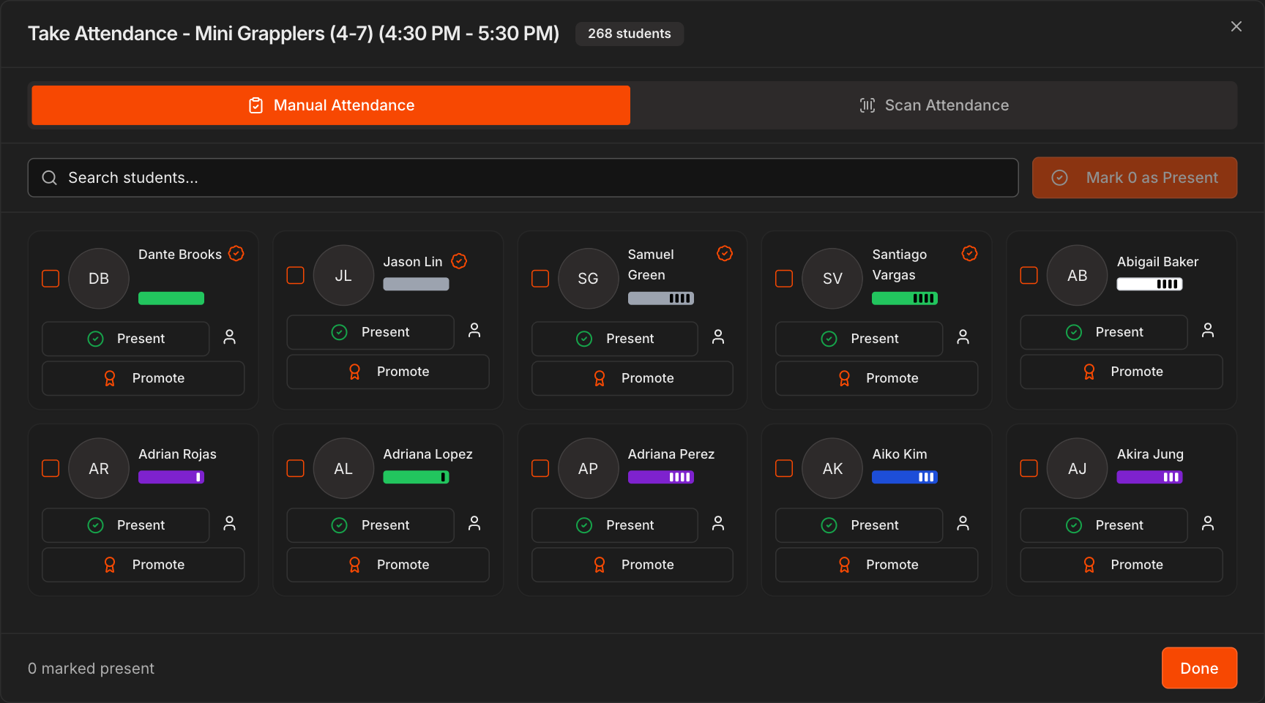This screenshot has width=1265, height=703.
Task: Tick checkbox for Adriana Lopez
Action: (295, 468)
